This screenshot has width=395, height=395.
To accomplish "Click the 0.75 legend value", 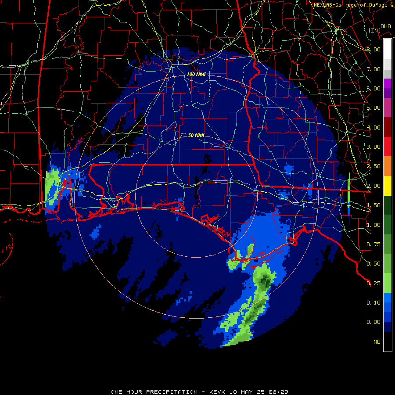I will tap(373, 244).
